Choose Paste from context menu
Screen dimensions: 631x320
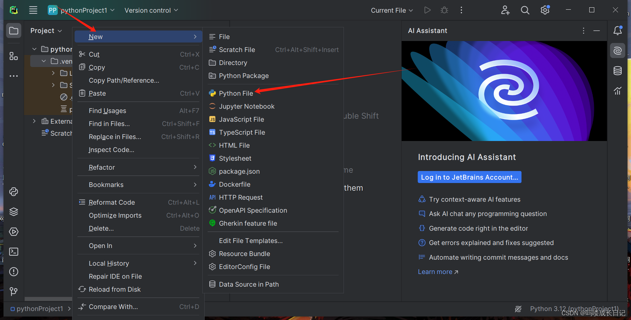click(139, 93)
